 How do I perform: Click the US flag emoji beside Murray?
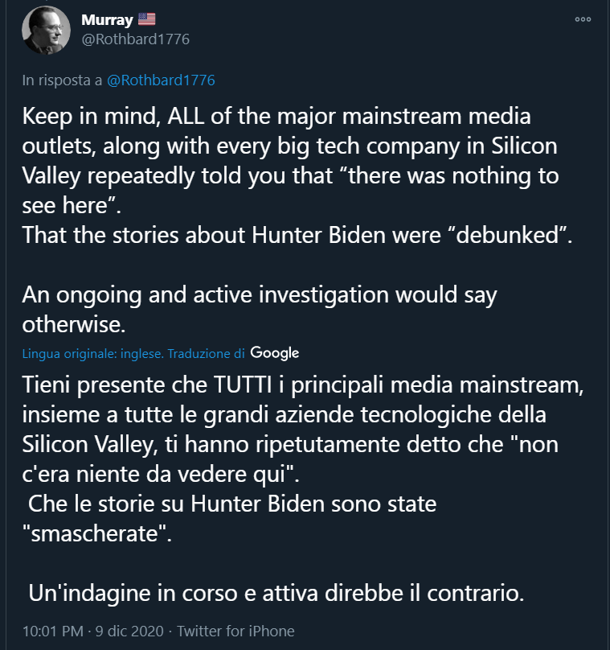pyautogui.click(x=146, y=19)
